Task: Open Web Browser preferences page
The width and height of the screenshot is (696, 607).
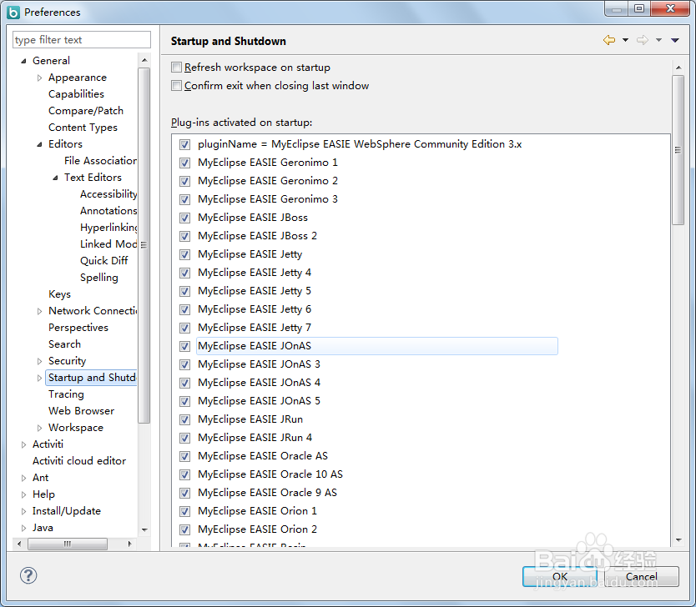Action: pyautogui.click(x=82, y=411)
